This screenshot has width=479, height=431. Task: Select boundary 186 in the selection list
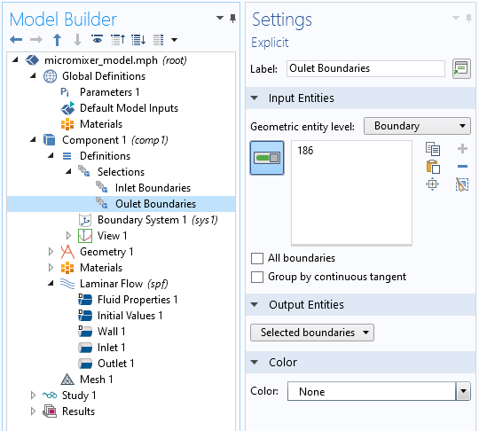(305, 151)
